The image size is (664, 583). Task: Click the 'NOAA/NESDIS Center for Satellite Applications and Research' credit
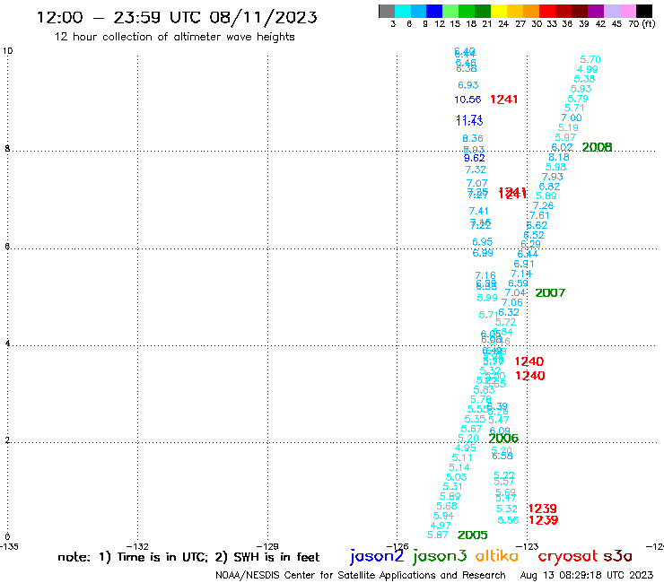(361, 576)
